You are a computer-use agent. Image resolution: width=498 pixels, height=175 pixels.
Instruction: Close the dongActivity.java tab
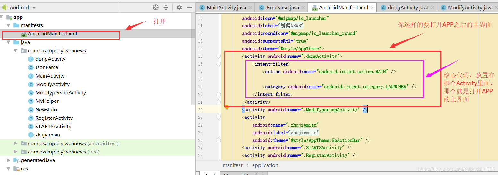pyautogui.click(x=432, y=8)
